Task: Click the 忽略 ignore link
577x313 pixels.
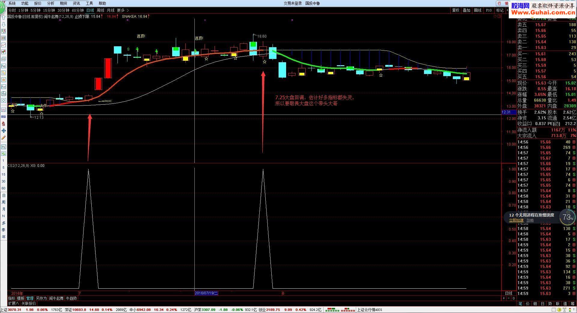Action: [x=530, y=220]
